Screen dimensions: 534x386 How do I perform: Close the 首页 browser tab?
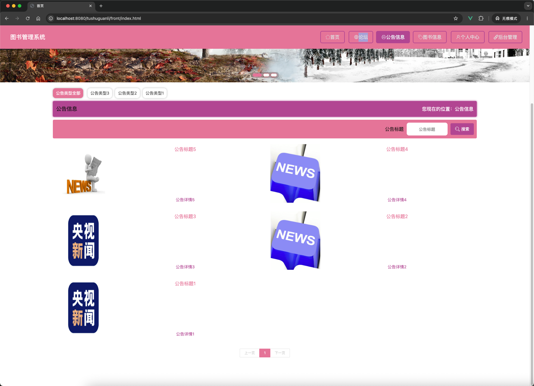tap(91, 6)
